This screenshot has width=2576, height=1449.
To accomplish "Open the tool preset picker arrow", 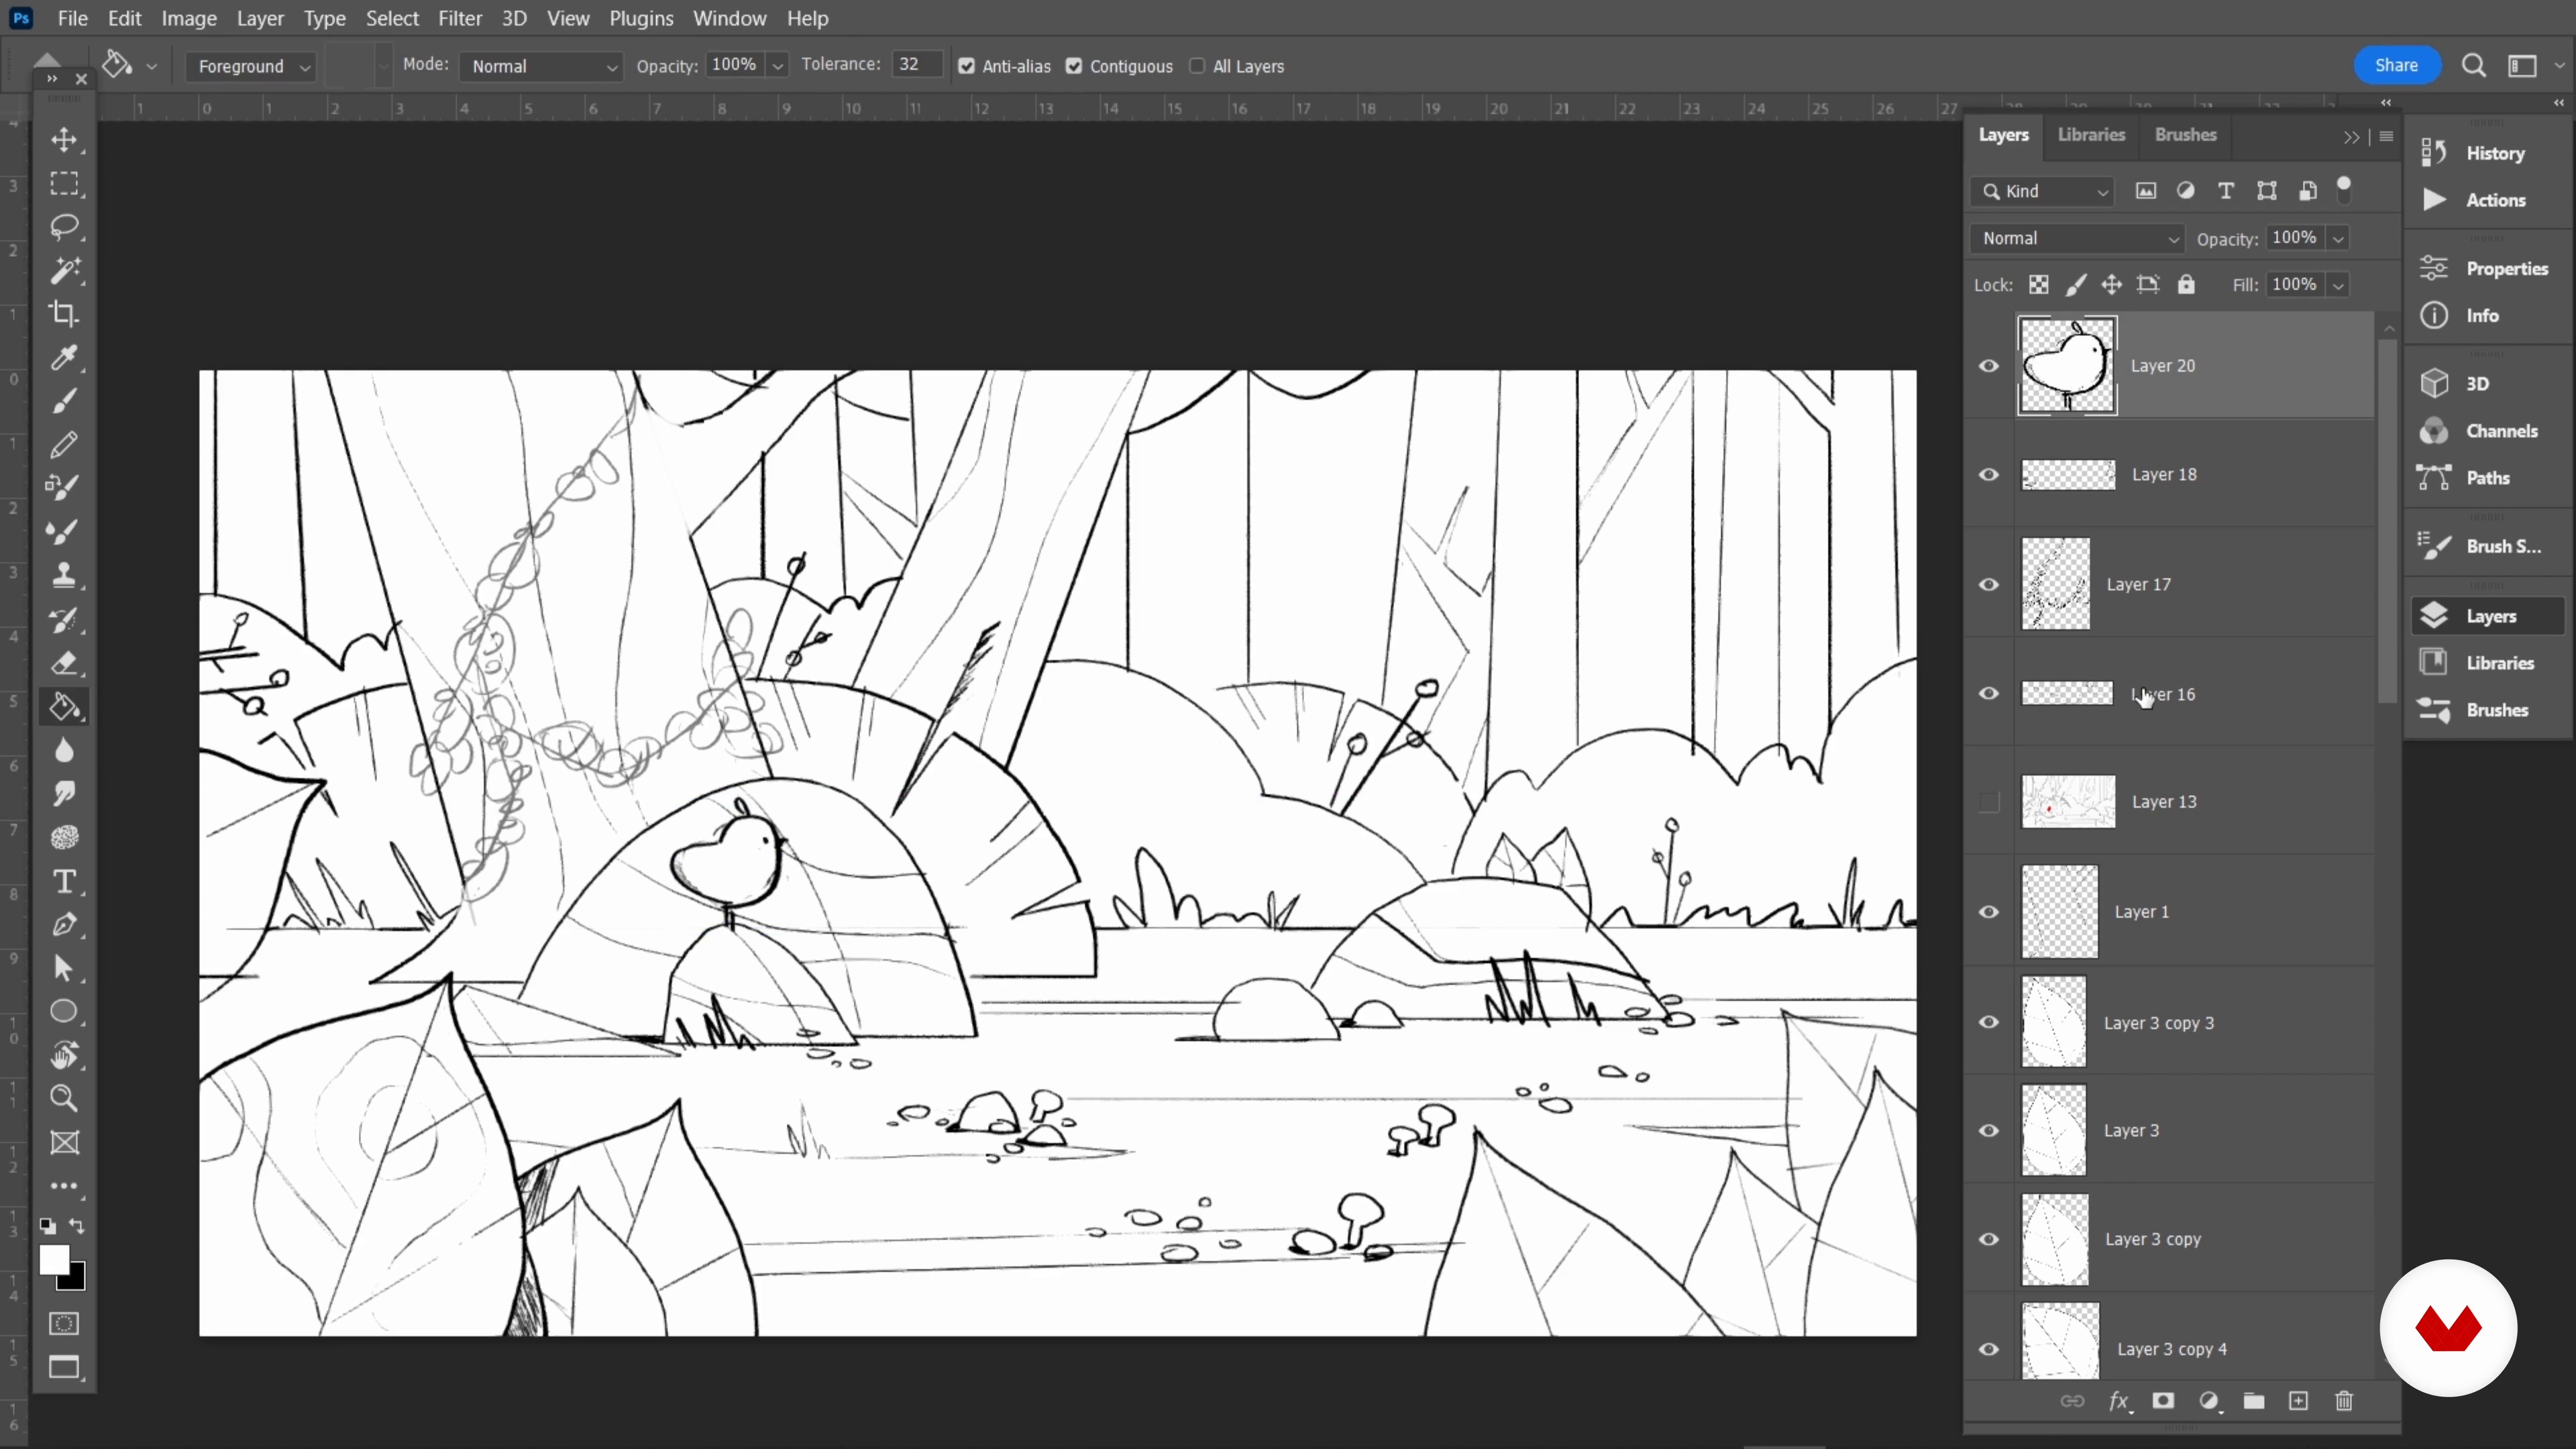I will (152, 66).
